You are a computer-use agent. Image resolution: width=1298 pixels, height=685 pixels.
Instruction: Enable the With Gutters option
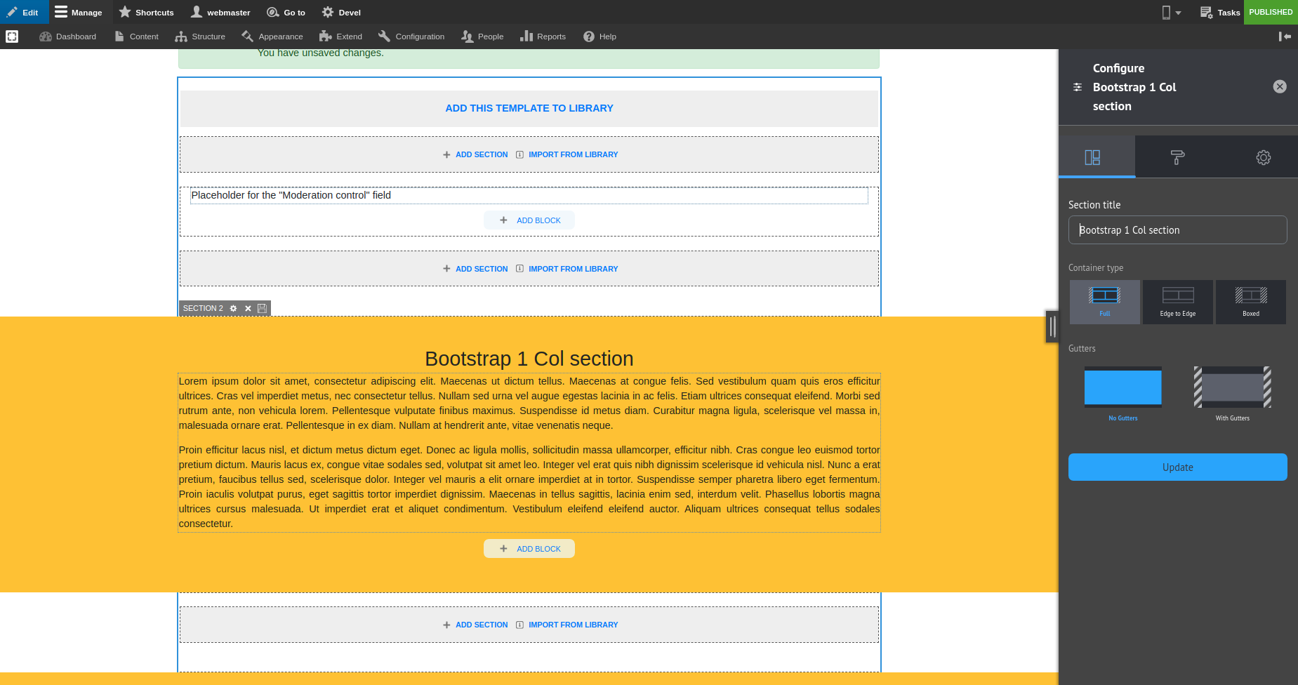(1231, 388)
